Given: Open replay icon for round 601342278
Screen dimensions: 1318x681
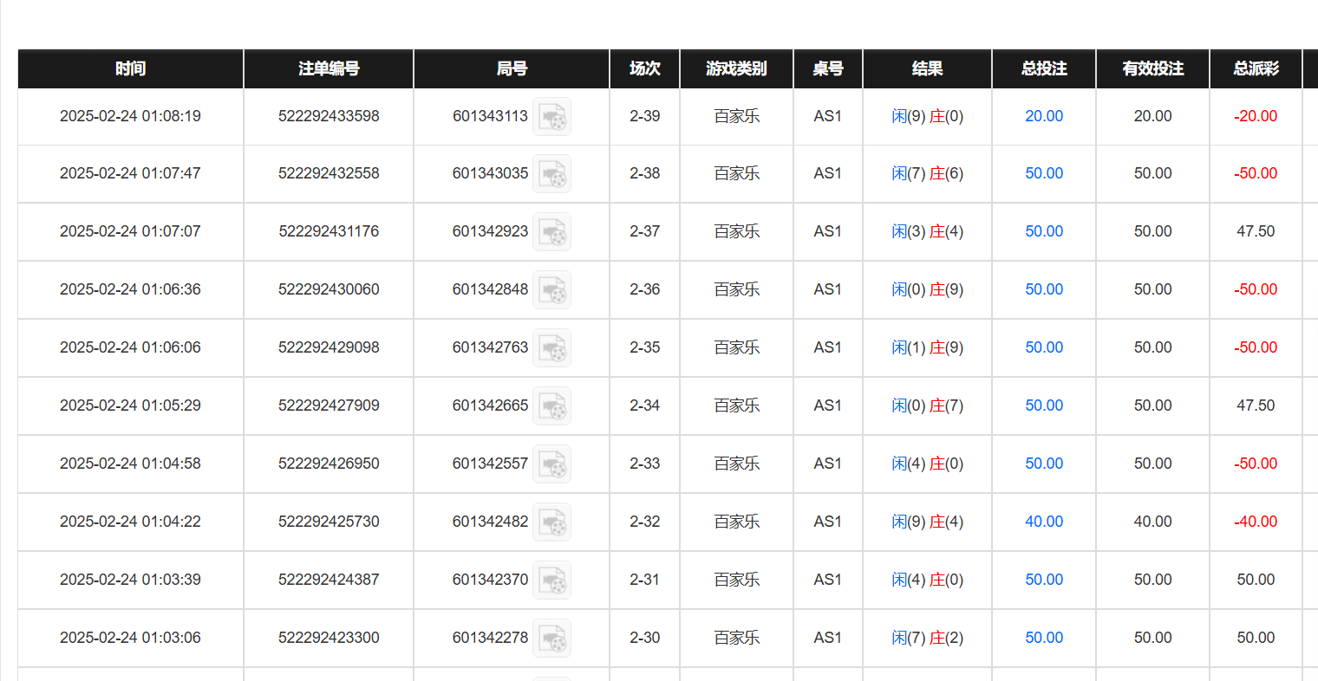Looking at the screenshot, I should click(x=551, y=639).
